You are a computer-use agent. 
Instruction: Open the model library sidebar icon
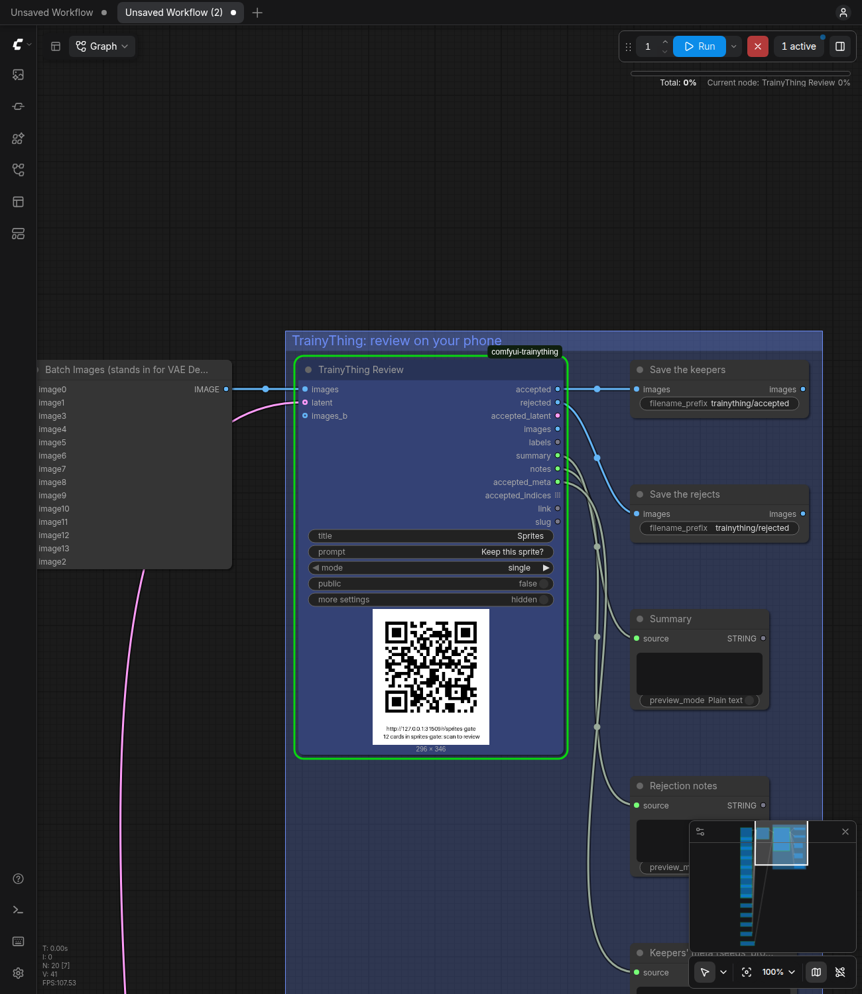(x=19, y=138)
